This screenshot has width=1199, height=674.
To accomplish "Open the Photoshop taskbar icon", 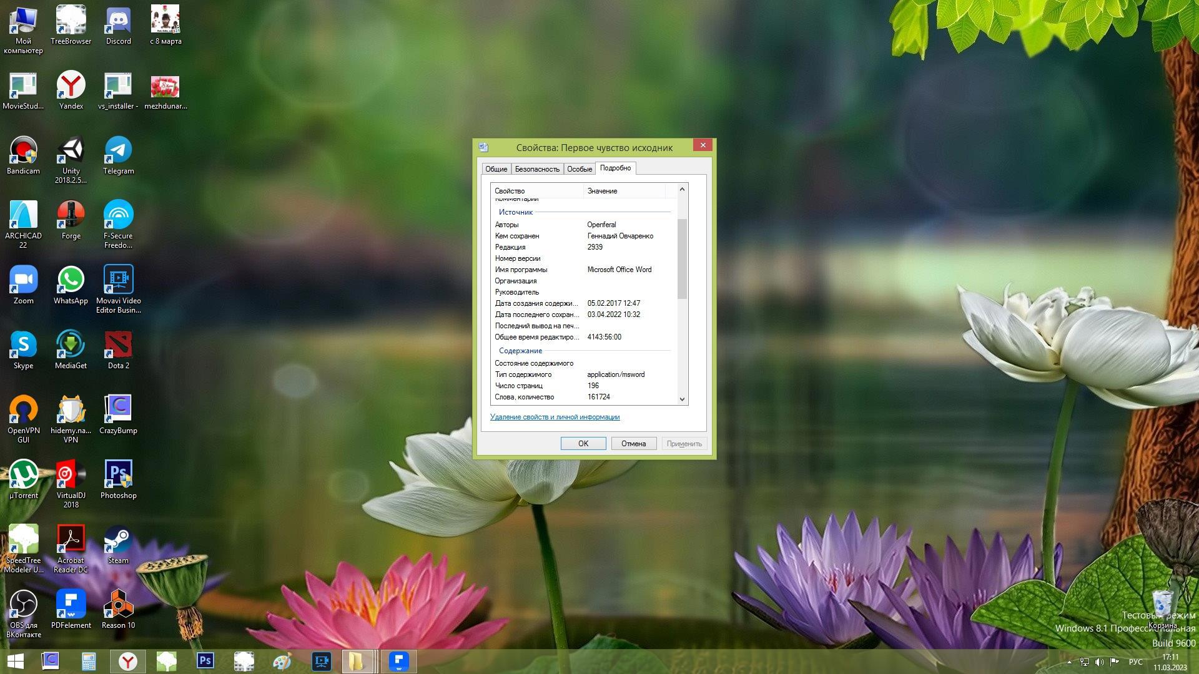I will pos(205,661).
